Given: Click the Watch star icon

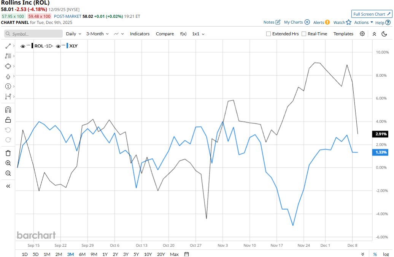Looking at the screenshot, I should (348, 22).
